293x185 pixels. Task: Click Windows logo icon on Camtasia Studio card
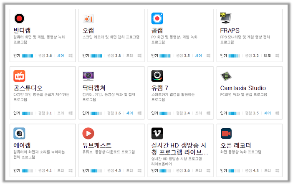(x=277, y=113)
